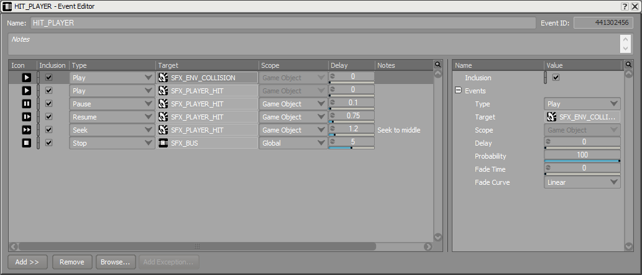
Task: Open the Fade Curve Linear dropdown
Action: pyautogui.click(x=582, y=182)
